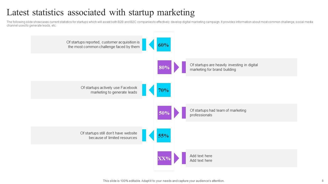
Task: Select the limited resources website text
Action: [x=109, y=135]
